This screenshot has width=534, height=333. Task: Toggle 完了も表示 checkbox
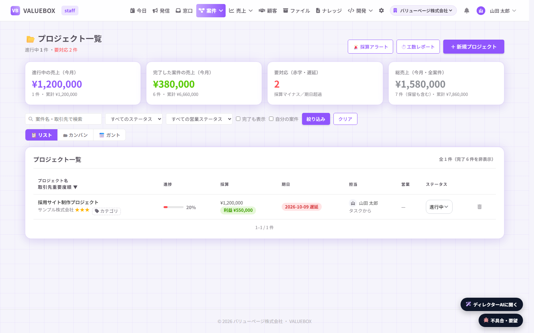pos(238,119)
